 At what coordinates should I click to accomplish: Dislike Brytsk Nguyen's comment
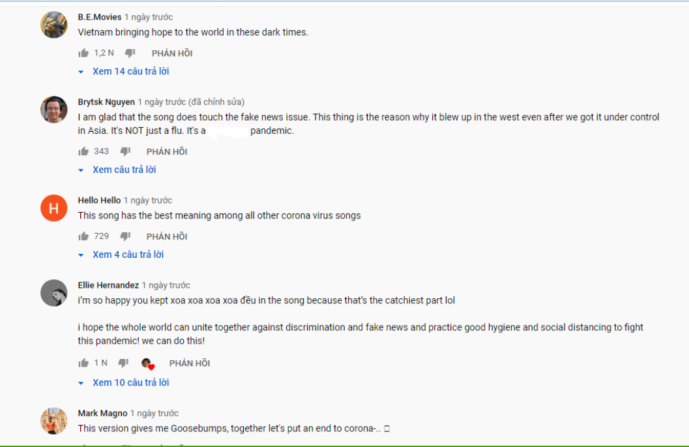coord(125,151)
